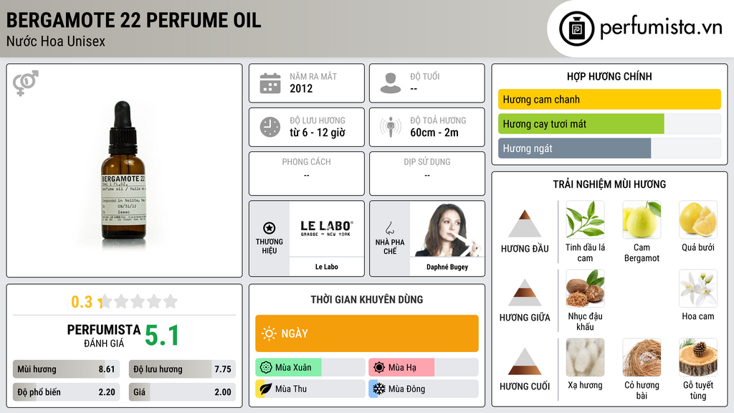The width and height of the screenshot is (734, 413).
Task: Click the person icon for Độ Tuổi
Action: click(x=391, y=83)
